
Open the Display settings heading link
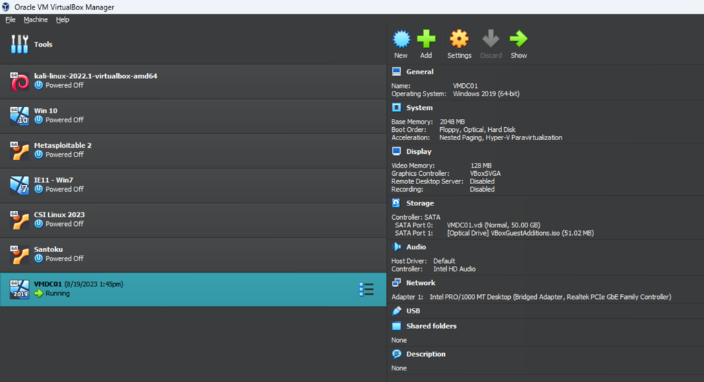tap(419, 151)
